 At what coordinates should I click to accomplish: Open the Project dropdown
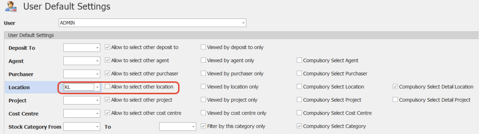[x=97, y=100]
